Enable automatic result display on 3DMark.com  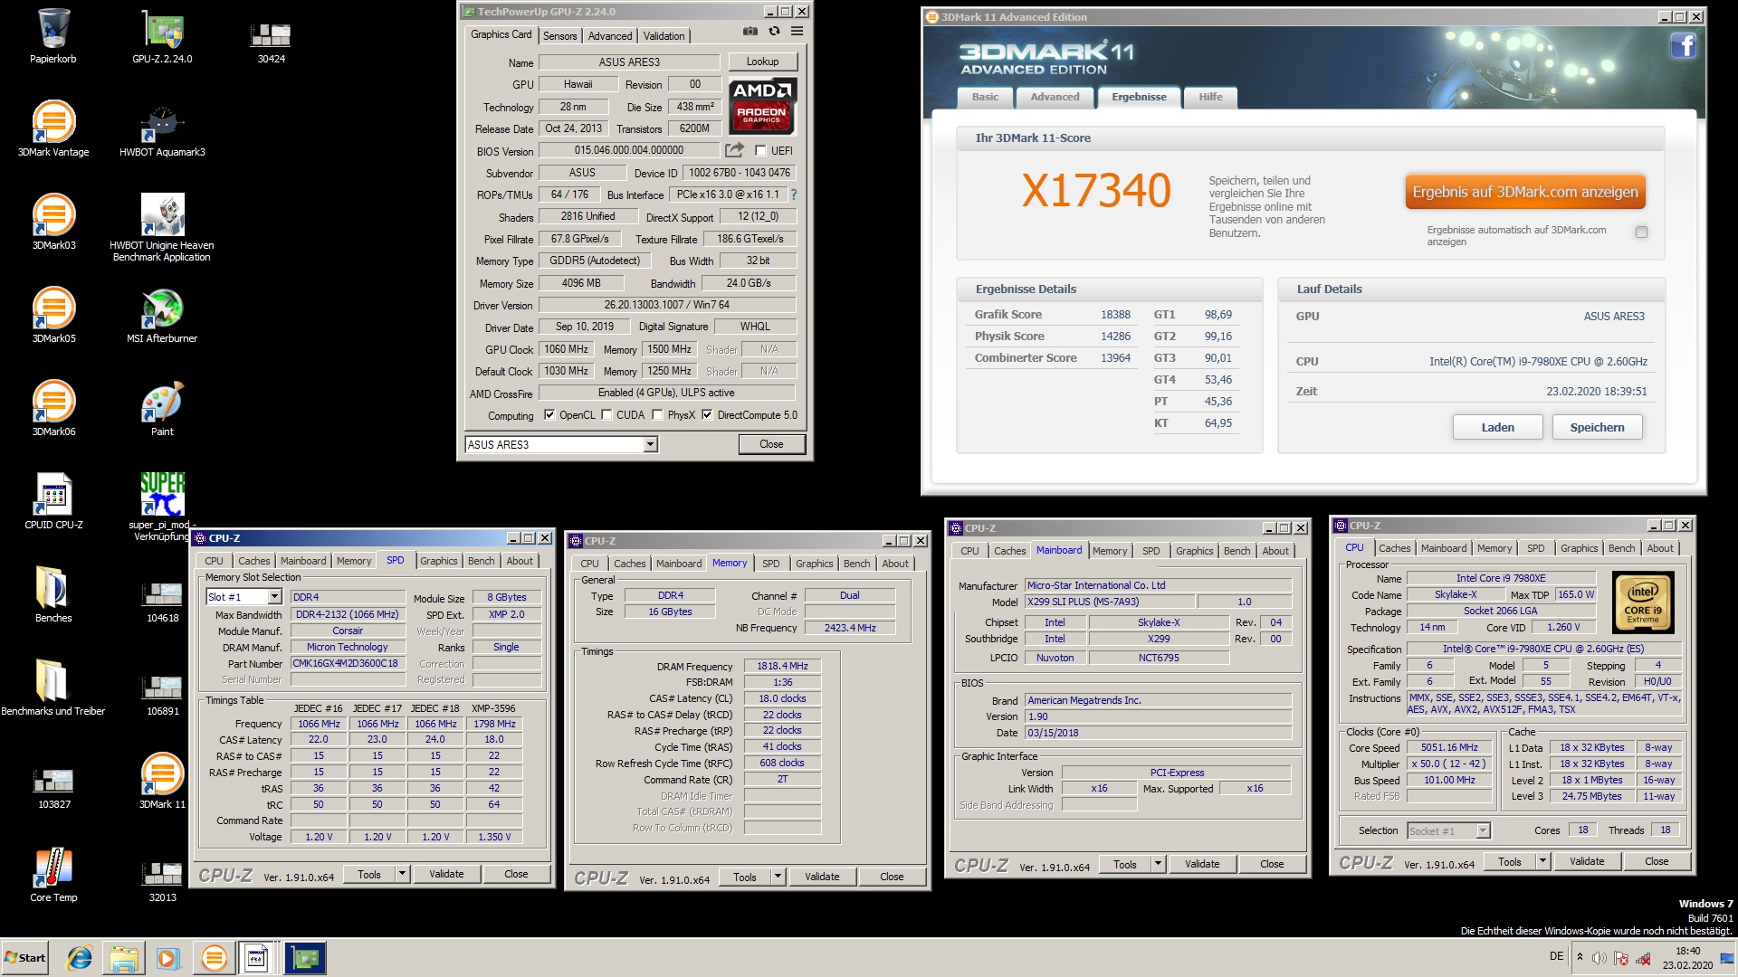(x=1641, y=232)
